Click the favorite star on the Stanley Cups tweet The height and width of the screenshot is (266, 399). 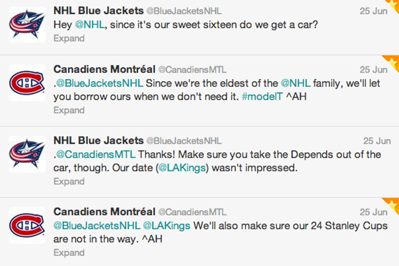[393, 204]
